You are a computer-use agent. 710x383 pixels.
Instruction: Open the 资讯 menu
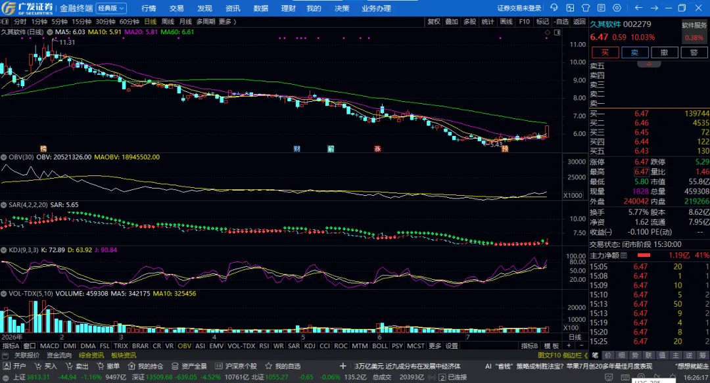pyautogui.click(x=233, y=8)
